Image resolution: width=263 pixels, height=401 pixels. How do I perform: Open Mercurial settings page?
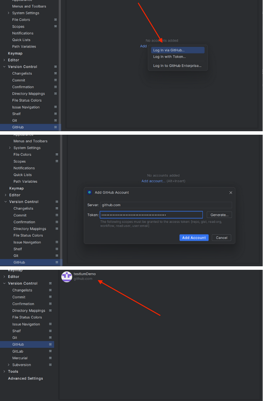(x=20, y=358)
